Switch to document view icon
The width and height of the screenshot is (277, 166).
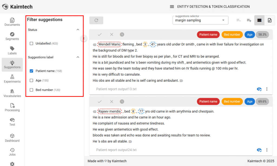click(x=269, y=20)
